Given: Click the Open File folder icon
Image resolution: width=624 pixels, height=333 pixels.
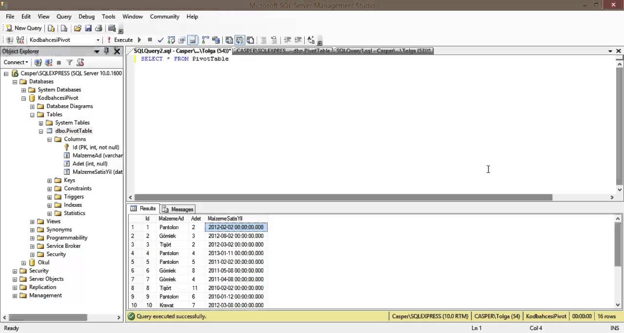Looking at the screenshot, I should point(78,28).
